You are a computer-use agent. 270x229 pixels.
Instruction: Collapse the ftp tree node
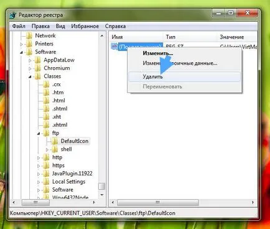39,133
